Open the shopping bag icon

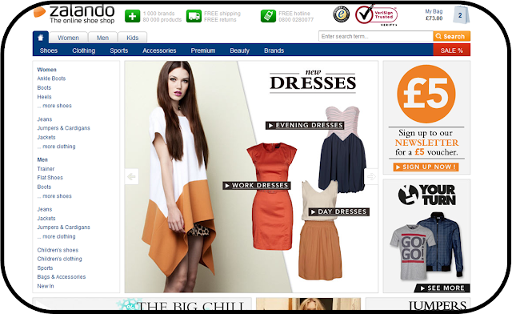click(461, 15)
